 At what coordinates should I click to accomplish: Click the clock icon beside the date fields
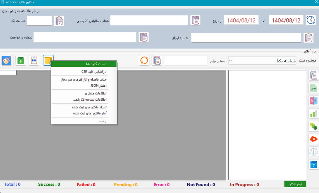tap(311, 20)
